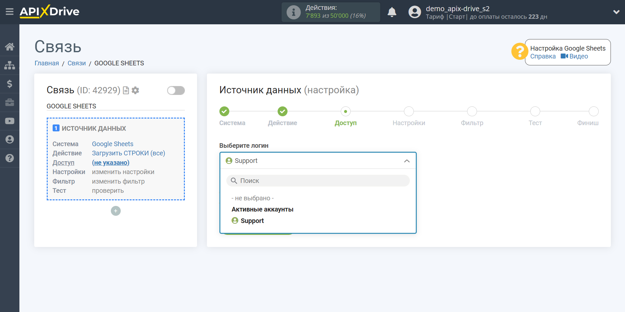Image resolution: width=625 pixels, height=312 pixels.
Task: Expand the account menu chevron
Action: [616, 12]
